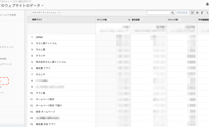Screen dimensions: 209x127
Task: Switch to data table view icon
Action: (192, 13)
